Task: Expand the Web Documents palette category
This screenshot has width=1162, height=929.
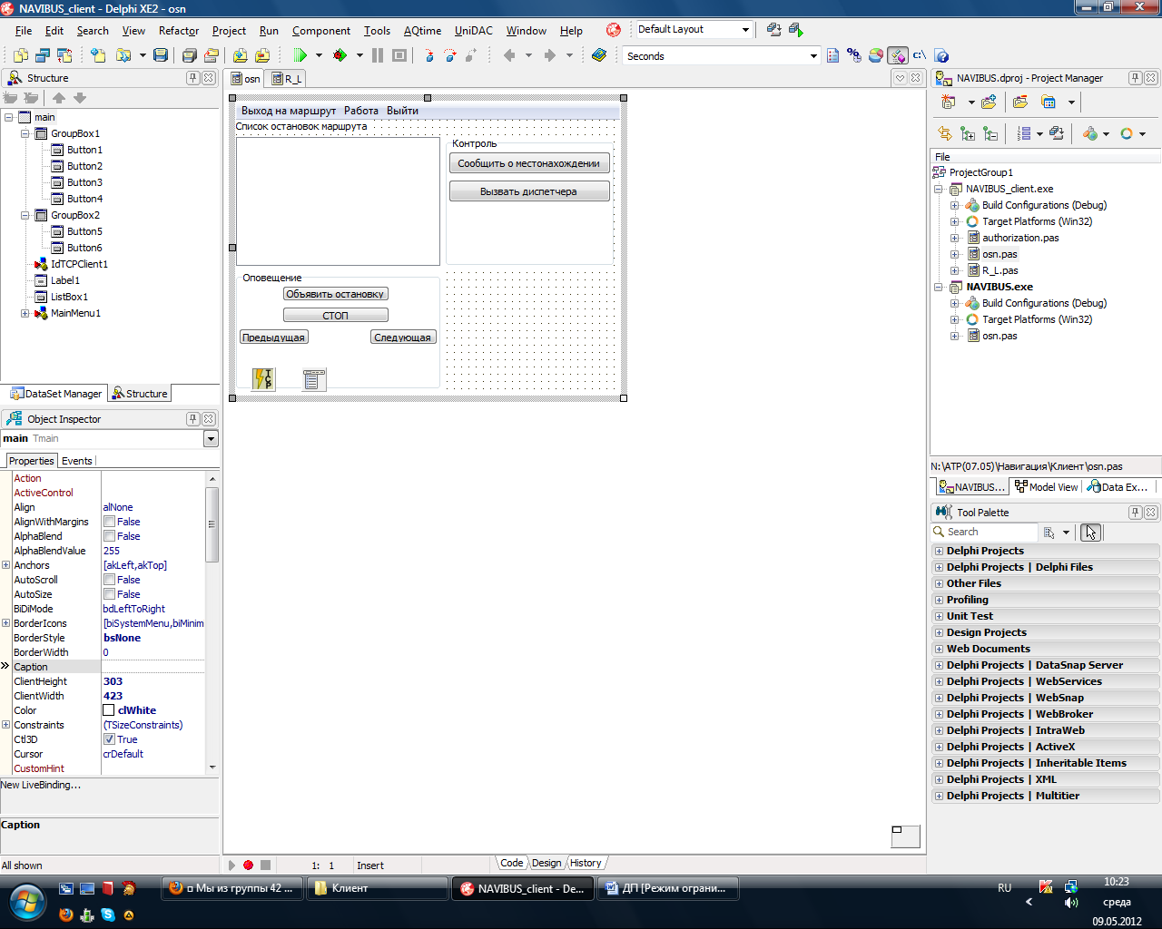Action: tap(939, 649)
